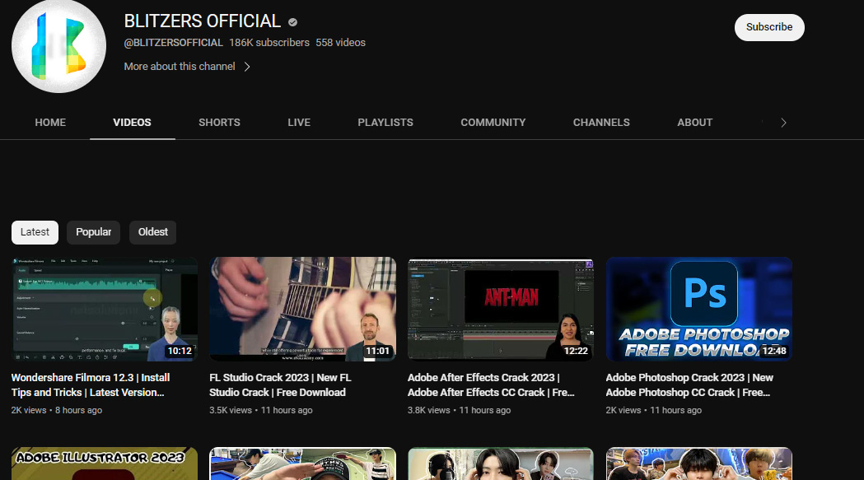Open the Ant-Man After Effects thumbnail
The image size is (864, 480).
[x=501, y=310]
